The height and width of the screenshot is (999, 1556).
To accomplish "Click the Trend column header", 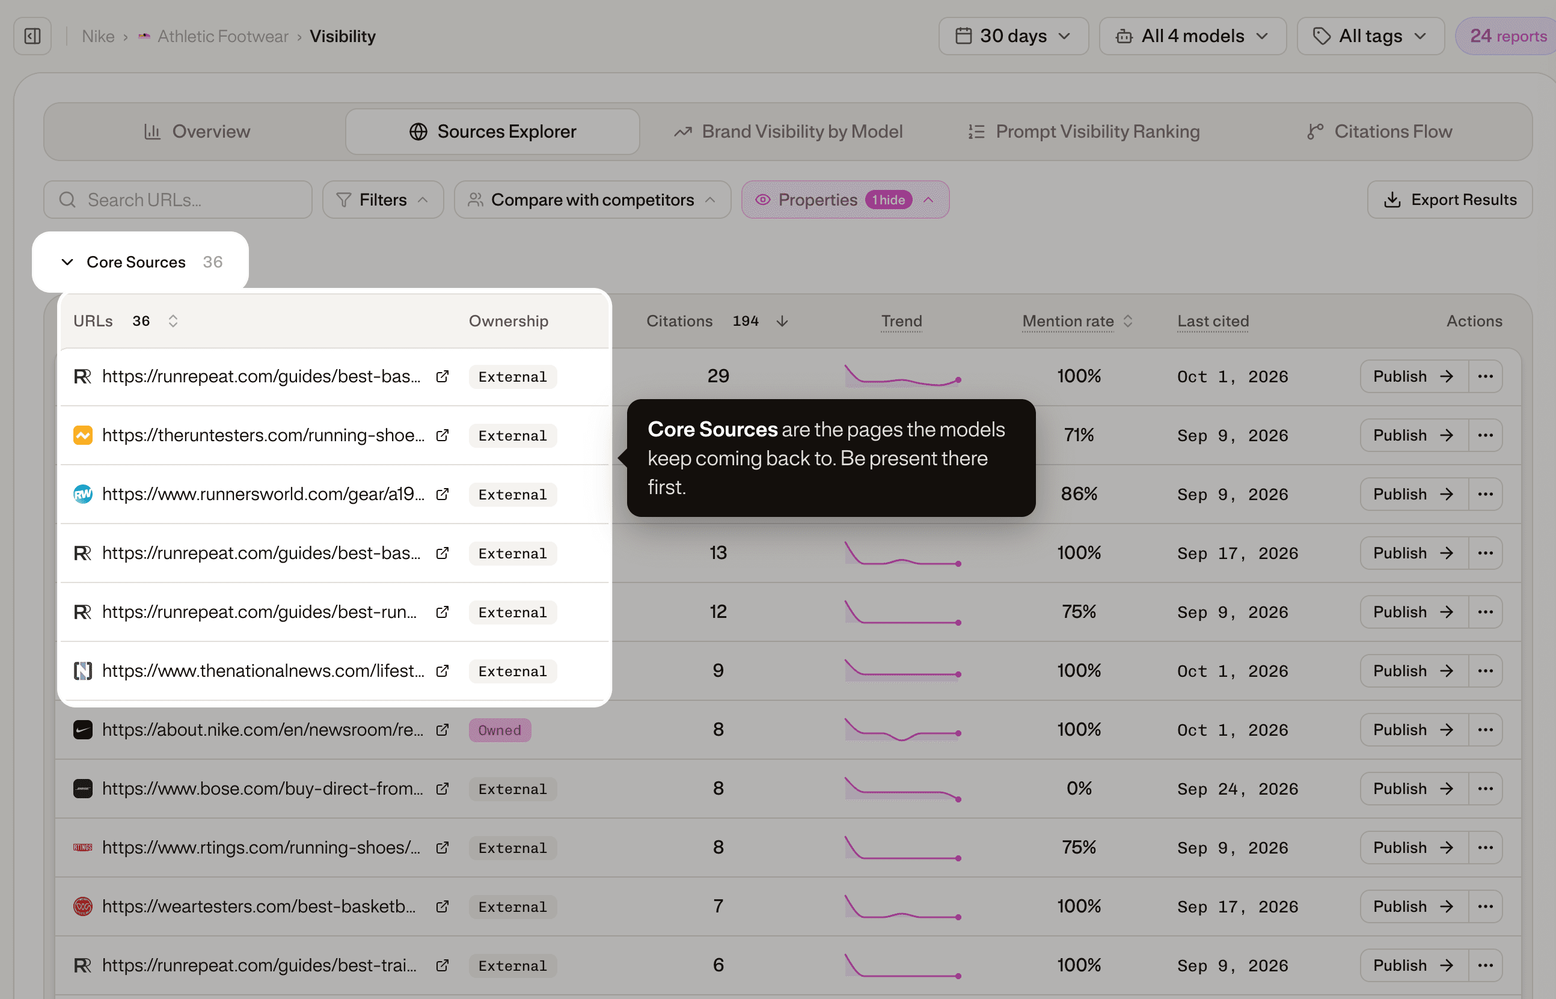I will tap(901, 321).
